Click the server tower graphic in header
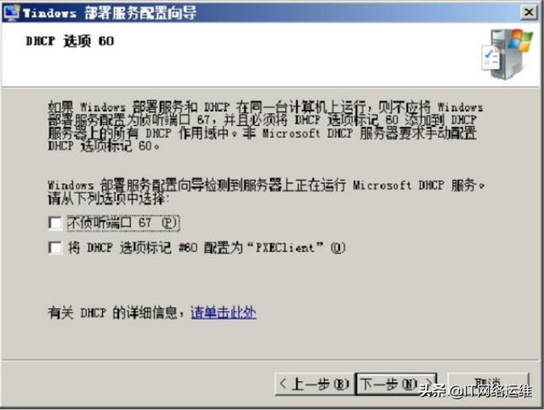 [x=507, y=54]
